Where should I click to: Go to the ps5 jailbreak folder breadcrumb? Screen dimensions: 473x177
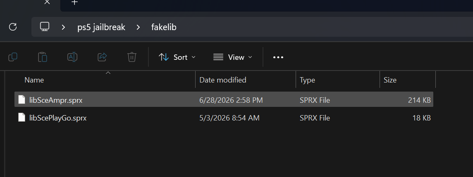101,27
